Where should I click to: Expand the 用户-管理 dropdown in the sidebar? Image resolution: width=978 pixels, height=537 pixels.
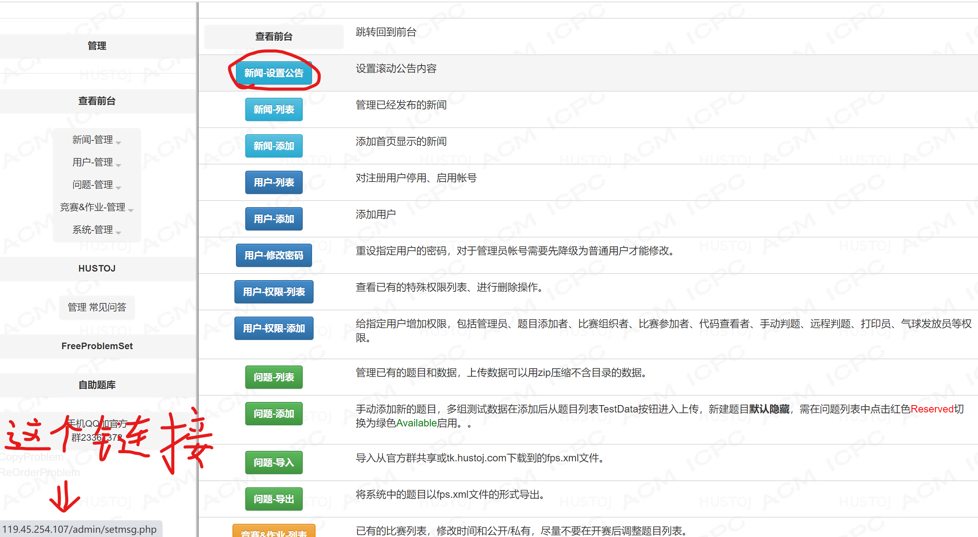point(97,162)
